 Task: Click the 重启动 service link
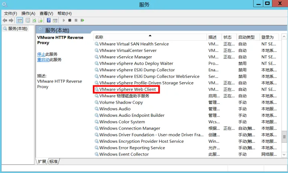pyautogui.click(x=43, y=60)
